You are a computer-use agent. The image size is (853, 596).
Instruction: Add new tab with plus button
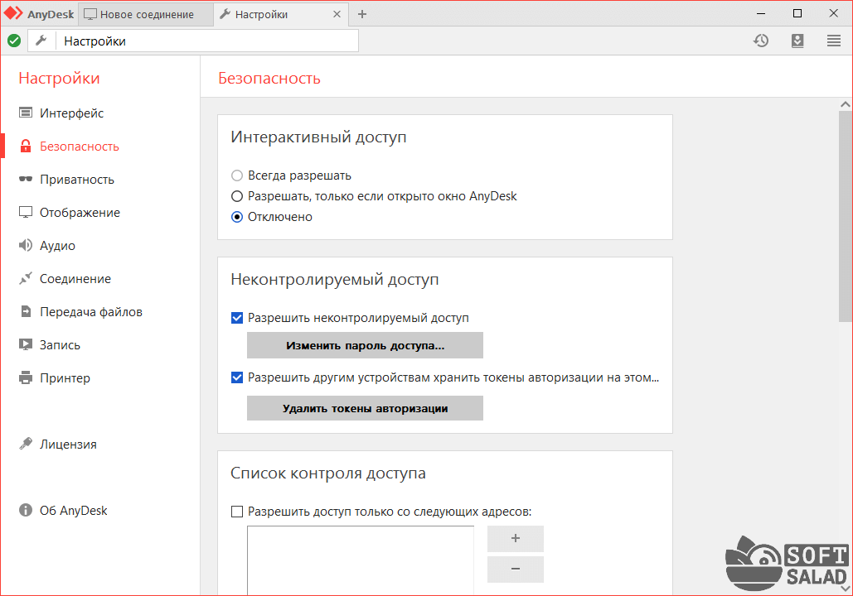(362, 14)
